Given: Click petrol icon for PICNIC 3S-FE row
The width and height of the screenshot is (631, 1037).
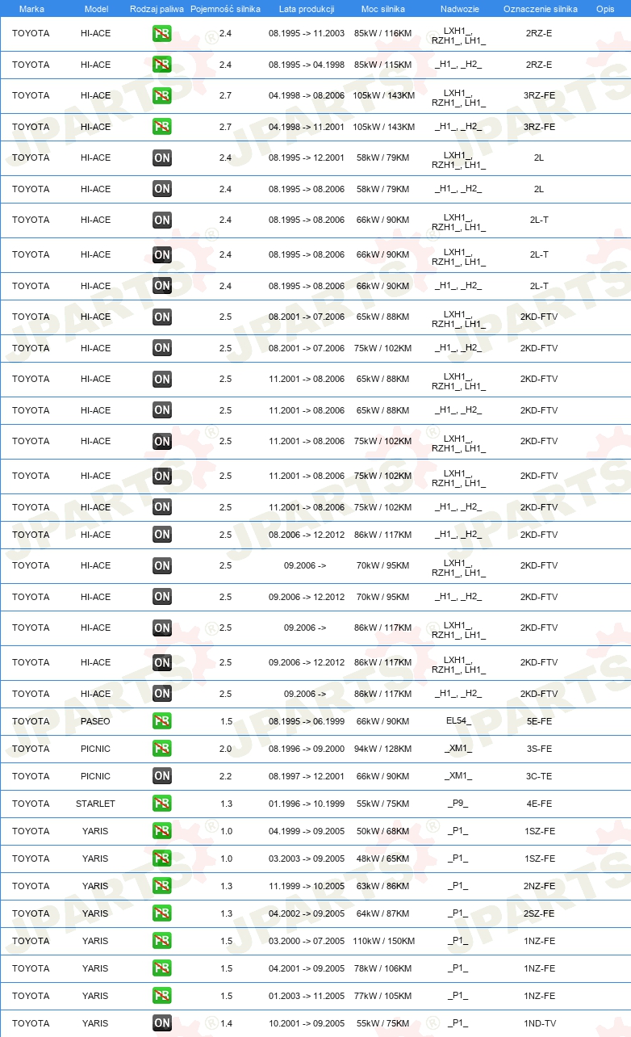Looking at the screenshot, I should [x=162, y=749].
